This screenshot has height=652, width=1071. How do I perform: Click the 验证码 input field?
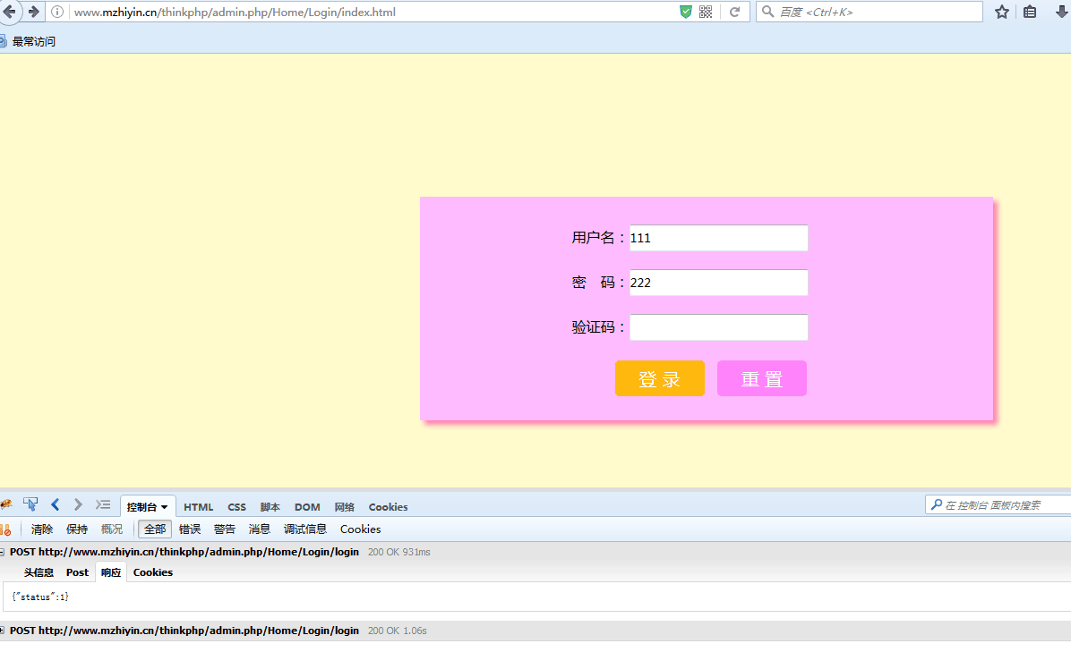(x=718, y=327)
